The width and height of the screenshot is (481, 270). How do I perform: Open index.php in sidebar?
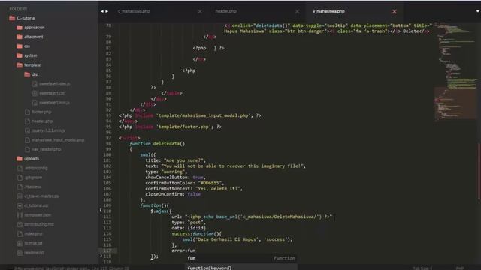click(33, 233)
